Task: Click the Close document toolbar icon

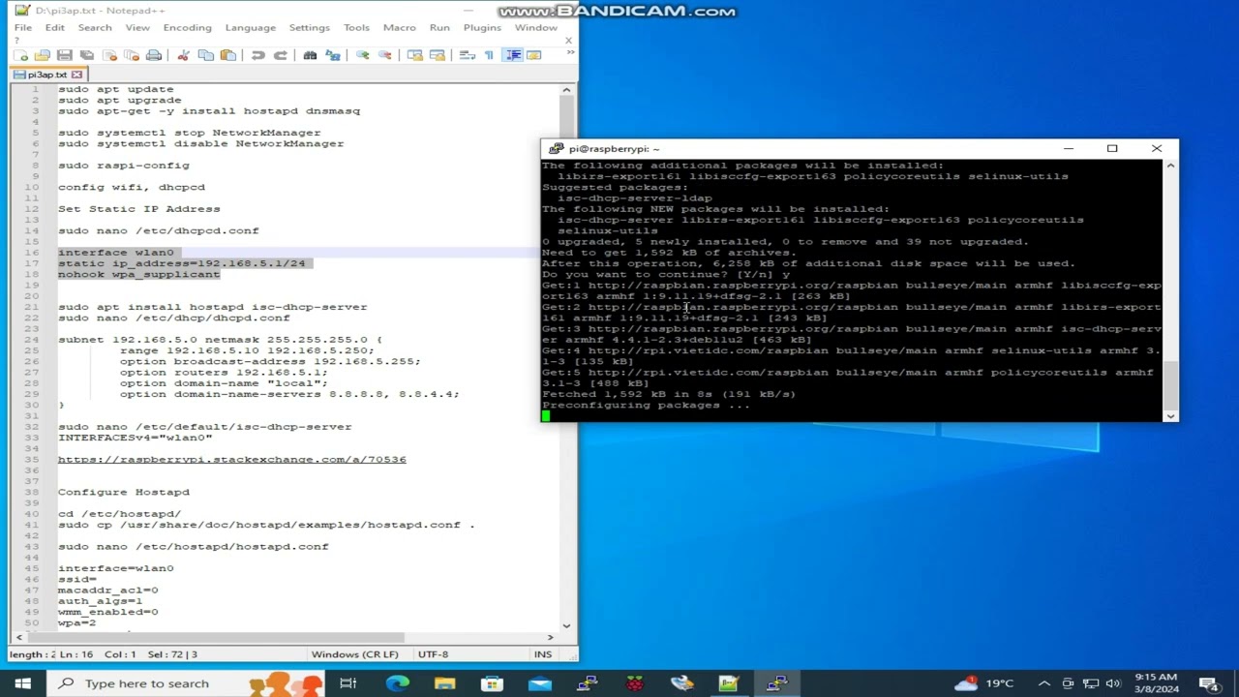Action: click(x=109, y=55)
